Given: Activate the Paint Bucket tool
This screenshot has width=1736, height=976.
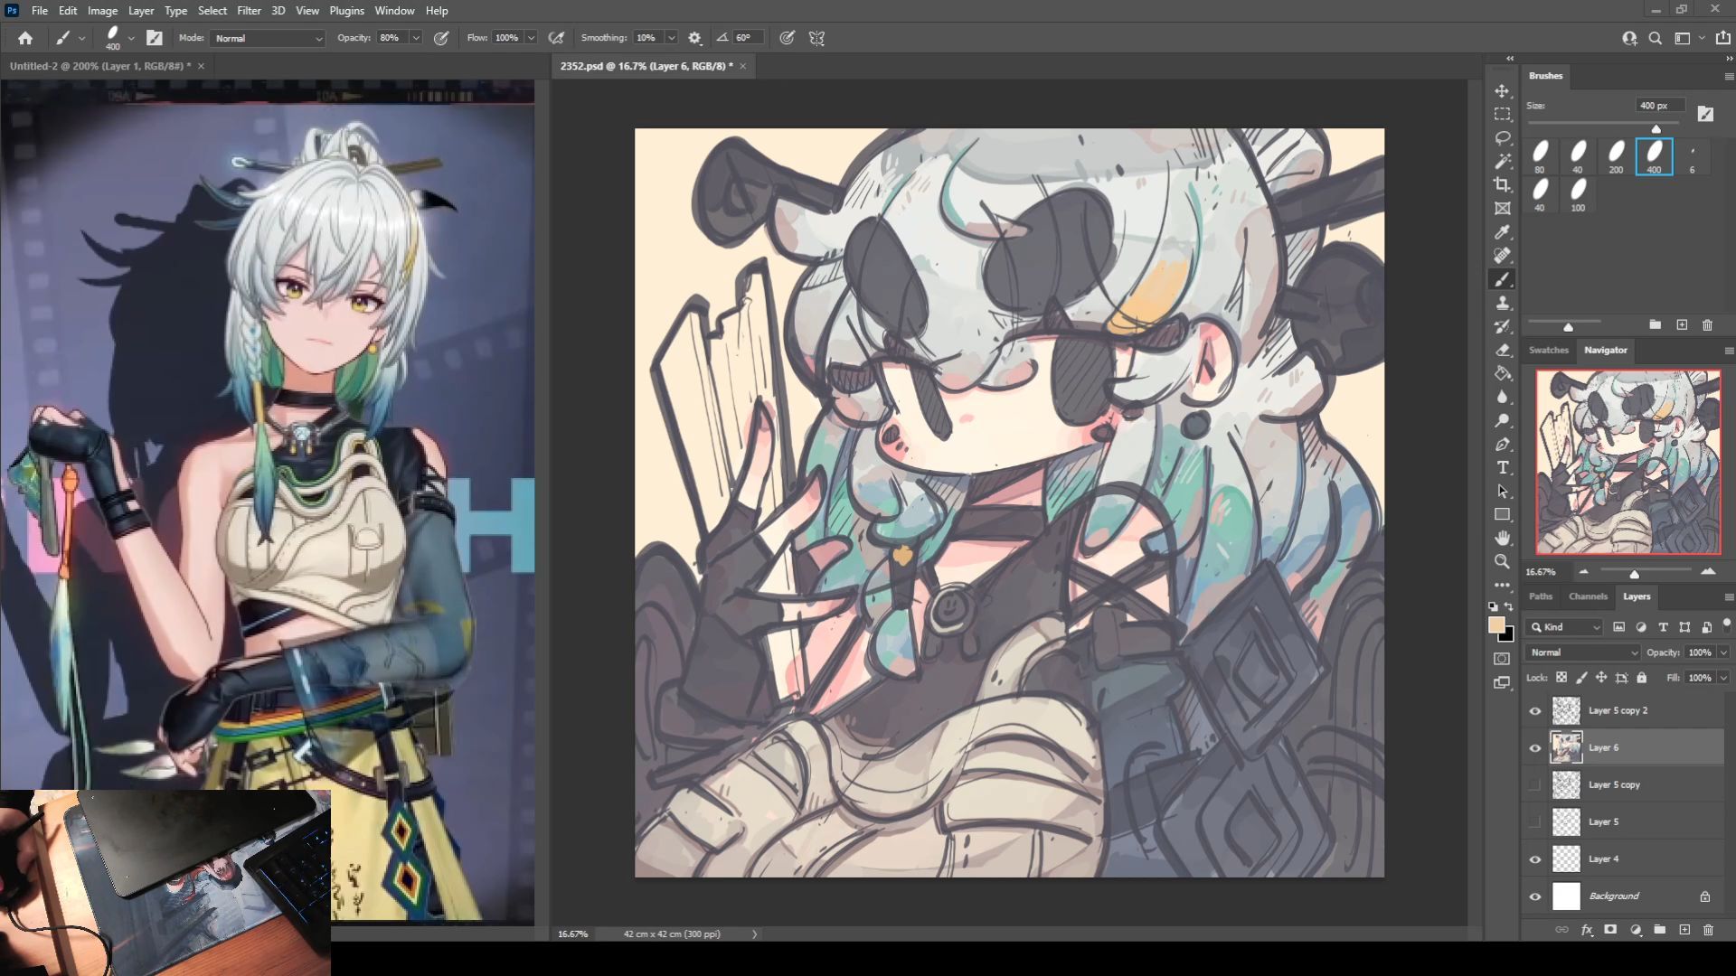Looking at the screenshot, I should click(x=1502, y=373).
